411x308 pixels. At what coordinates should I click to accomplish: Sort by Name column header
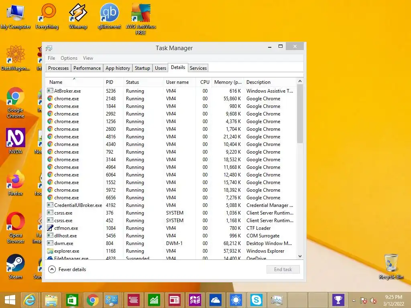[x=74, y=82]
